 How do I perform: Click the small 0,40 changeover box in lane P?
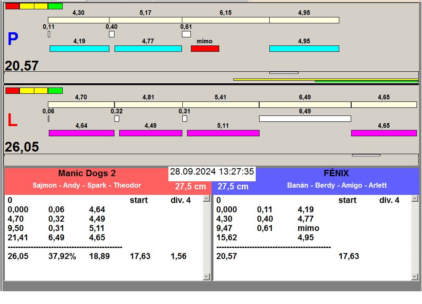[112, 34]
